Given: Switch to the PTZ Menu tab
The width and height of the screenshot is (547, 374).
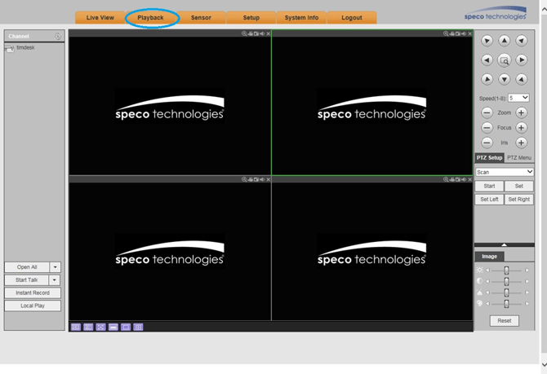Looking at the screenshot, I should [x=519, y=158].
